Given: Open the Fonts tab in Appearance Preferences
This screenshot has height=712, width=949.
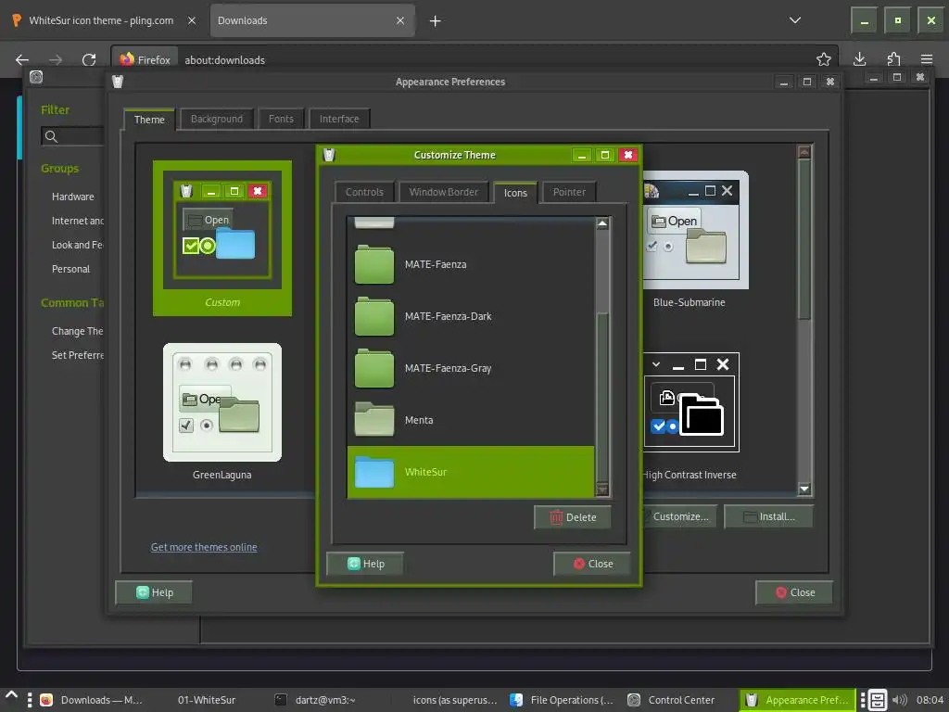Looking at the screenshot, I should click(x=281, y=119).
